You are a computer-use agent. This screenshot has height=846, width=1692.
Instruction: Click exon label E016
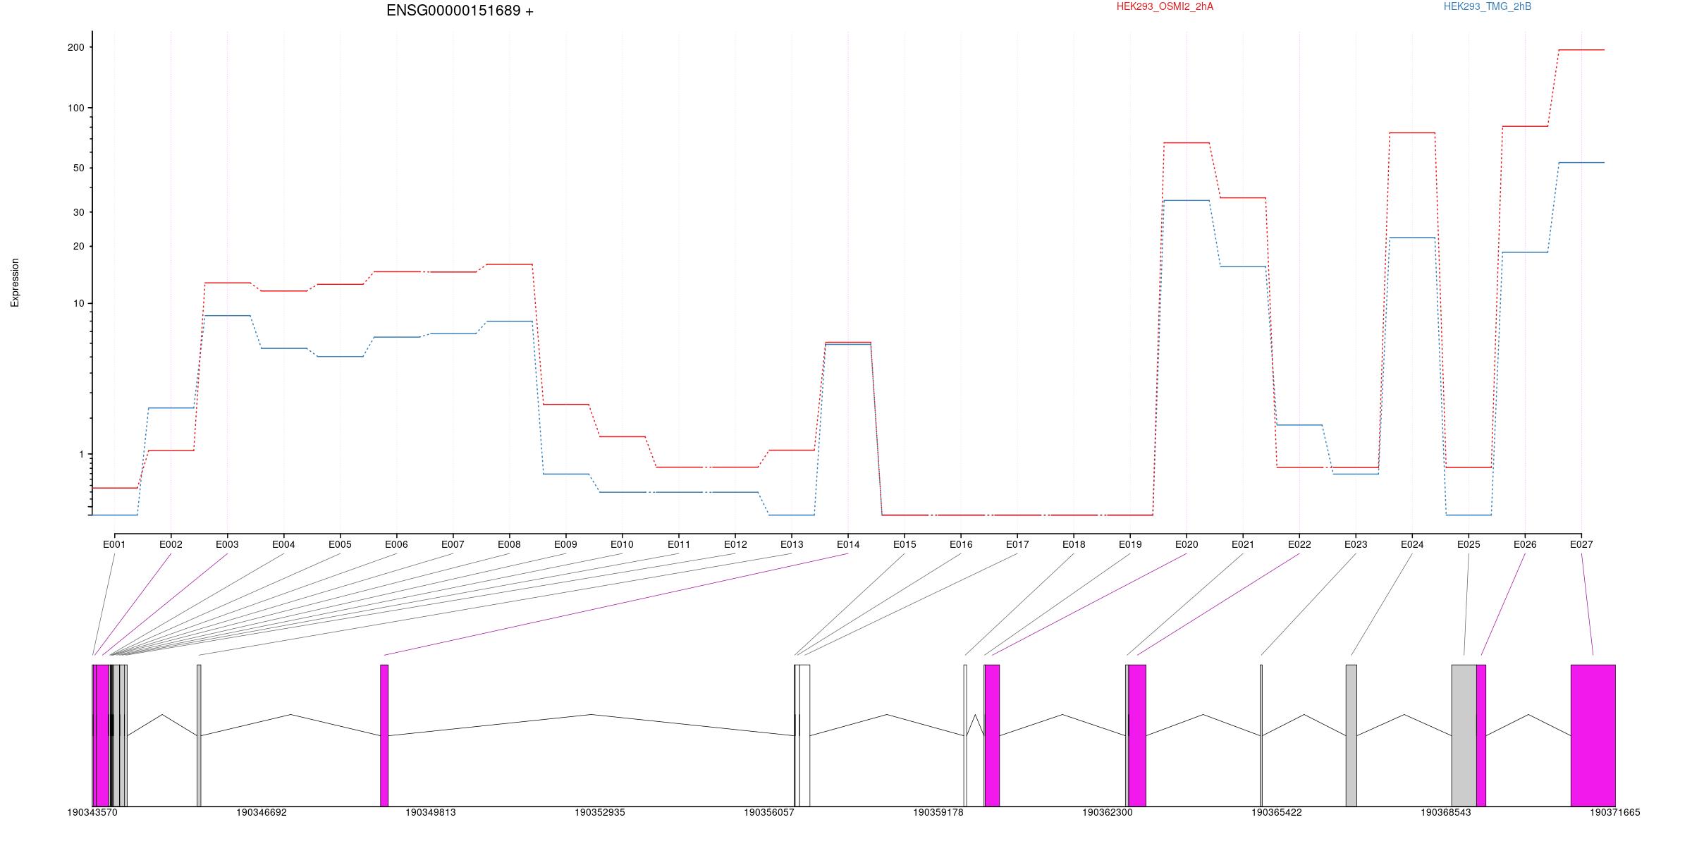[961, 544]
